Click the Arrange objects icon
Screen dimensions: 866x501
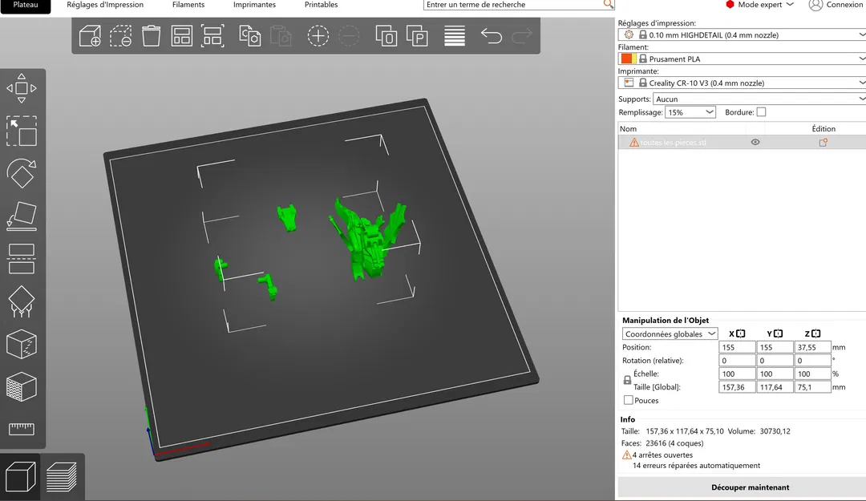pos(182,36)
